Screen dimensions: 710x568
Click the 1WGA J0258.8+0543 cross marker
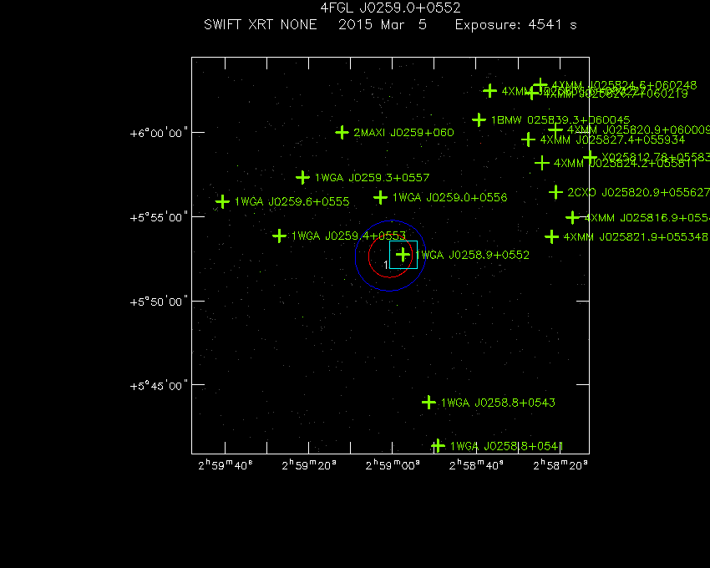tap(429, 403)
